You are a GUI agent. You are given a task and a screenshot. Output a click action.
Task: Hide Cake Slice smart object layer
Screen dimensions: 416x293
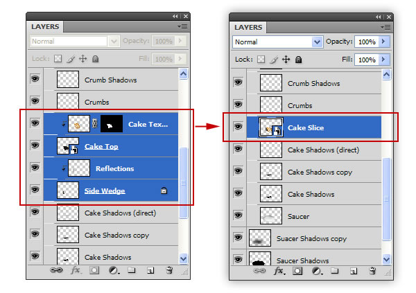pos(239,127)
